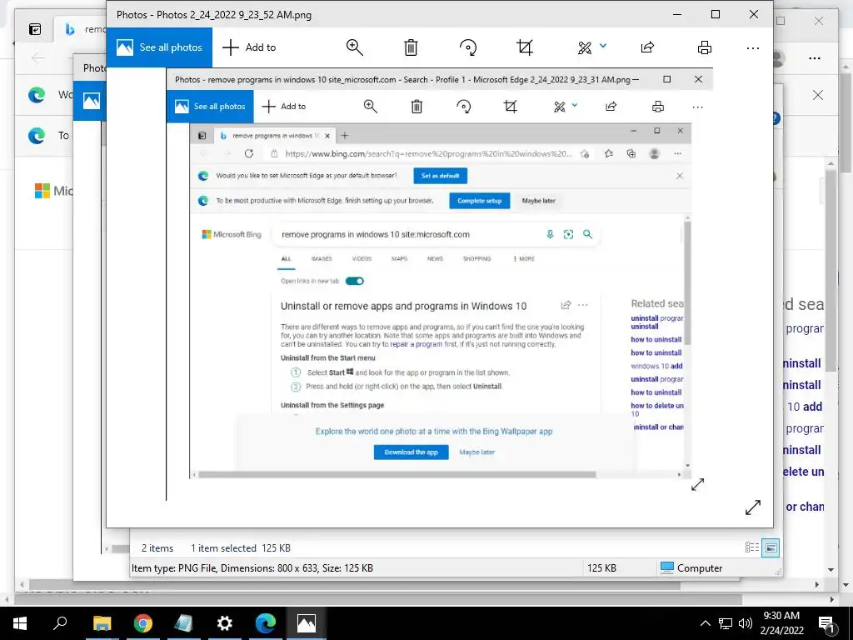Click Set as default in nested Edge screenshot
Screen dimensions: 853x640
440,176
